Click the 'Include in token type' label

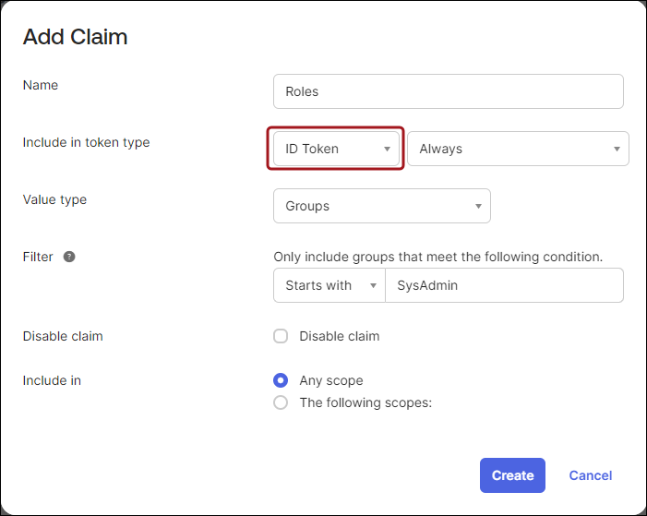click(x=86, y=142)
